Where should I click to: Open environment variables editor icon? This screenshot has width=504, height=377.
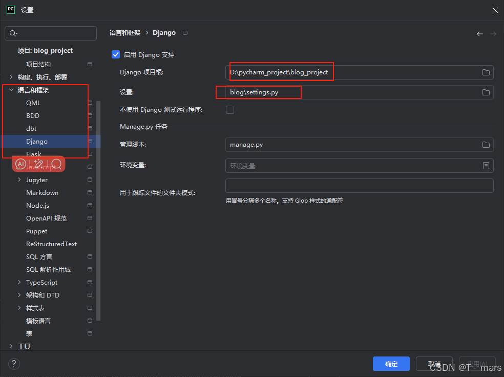point(486,166)
